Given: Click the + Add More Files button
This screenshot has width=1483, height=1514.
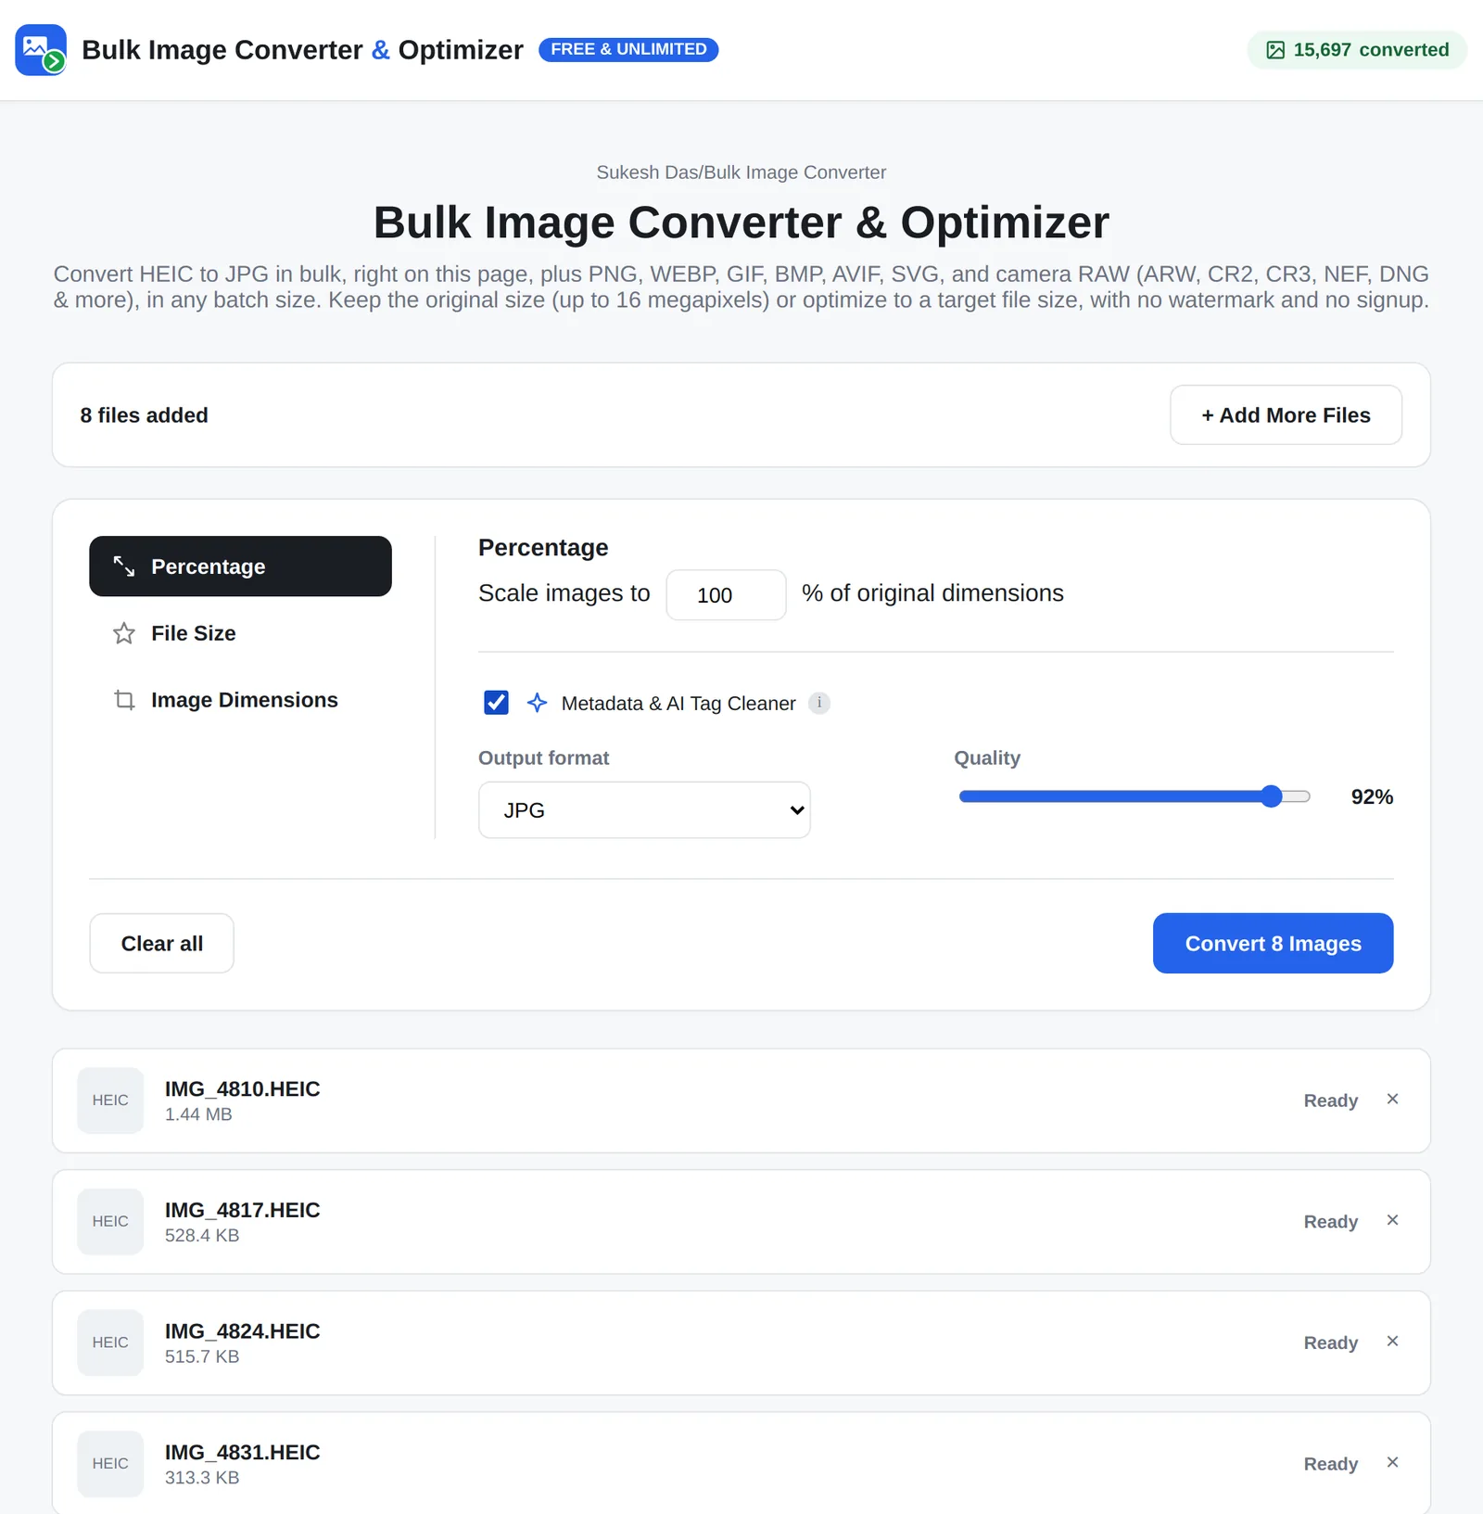Looking at the screenshot, I should (x=1286, y=415).
